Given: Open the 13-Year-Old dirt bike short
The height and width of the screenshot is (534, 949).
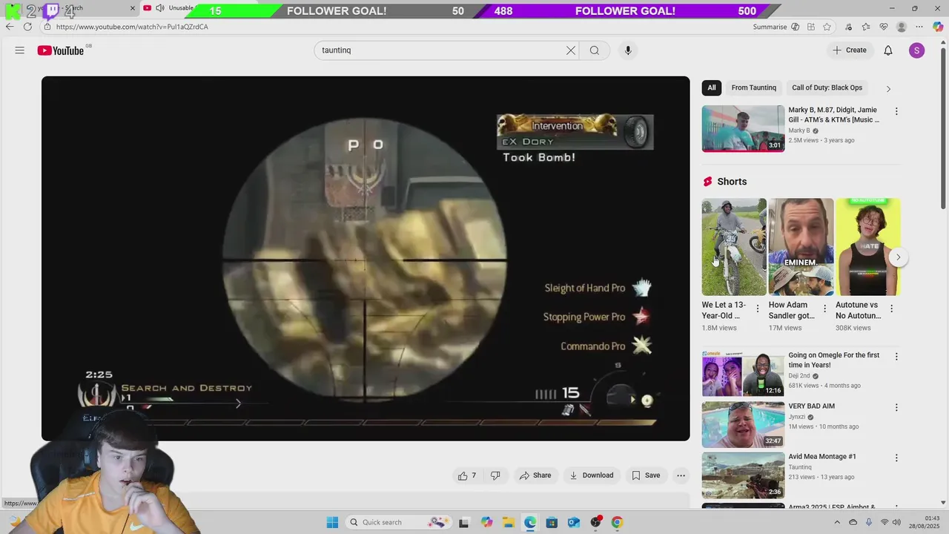Looking at the screenshot, I should [x=734, y=246].
